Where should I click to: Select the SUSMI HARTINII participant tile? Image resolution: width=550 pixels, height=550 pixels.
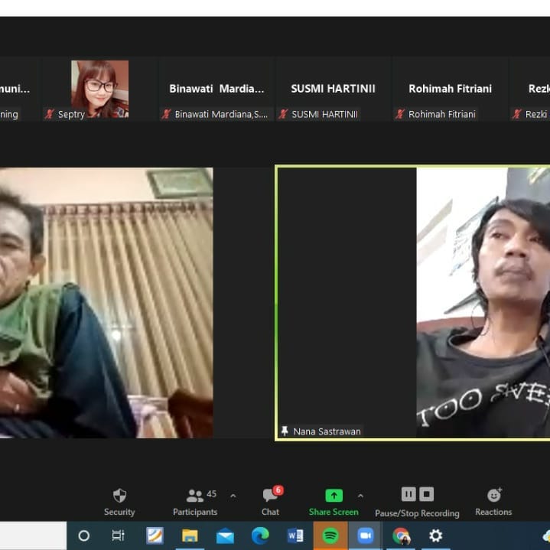coord(333,89)
